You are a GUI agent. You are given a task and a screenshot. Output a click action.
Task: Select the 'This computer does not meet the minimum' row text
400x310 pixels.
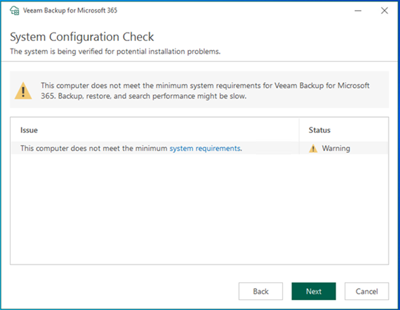point(94,148)
